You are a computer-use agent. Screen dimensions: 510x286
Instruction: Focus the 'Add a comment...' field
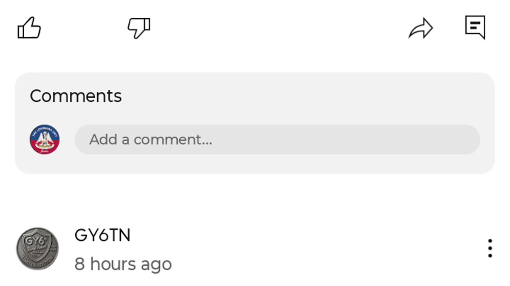pyautogui.click(x=277, y=139)
